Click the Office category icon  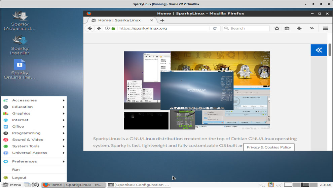tap(6, 127)
